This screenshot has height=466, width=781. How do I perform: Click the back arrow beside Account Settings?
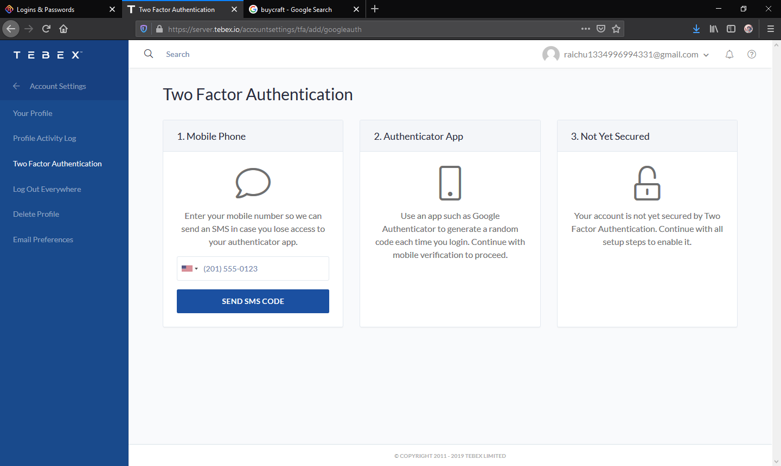16,86
